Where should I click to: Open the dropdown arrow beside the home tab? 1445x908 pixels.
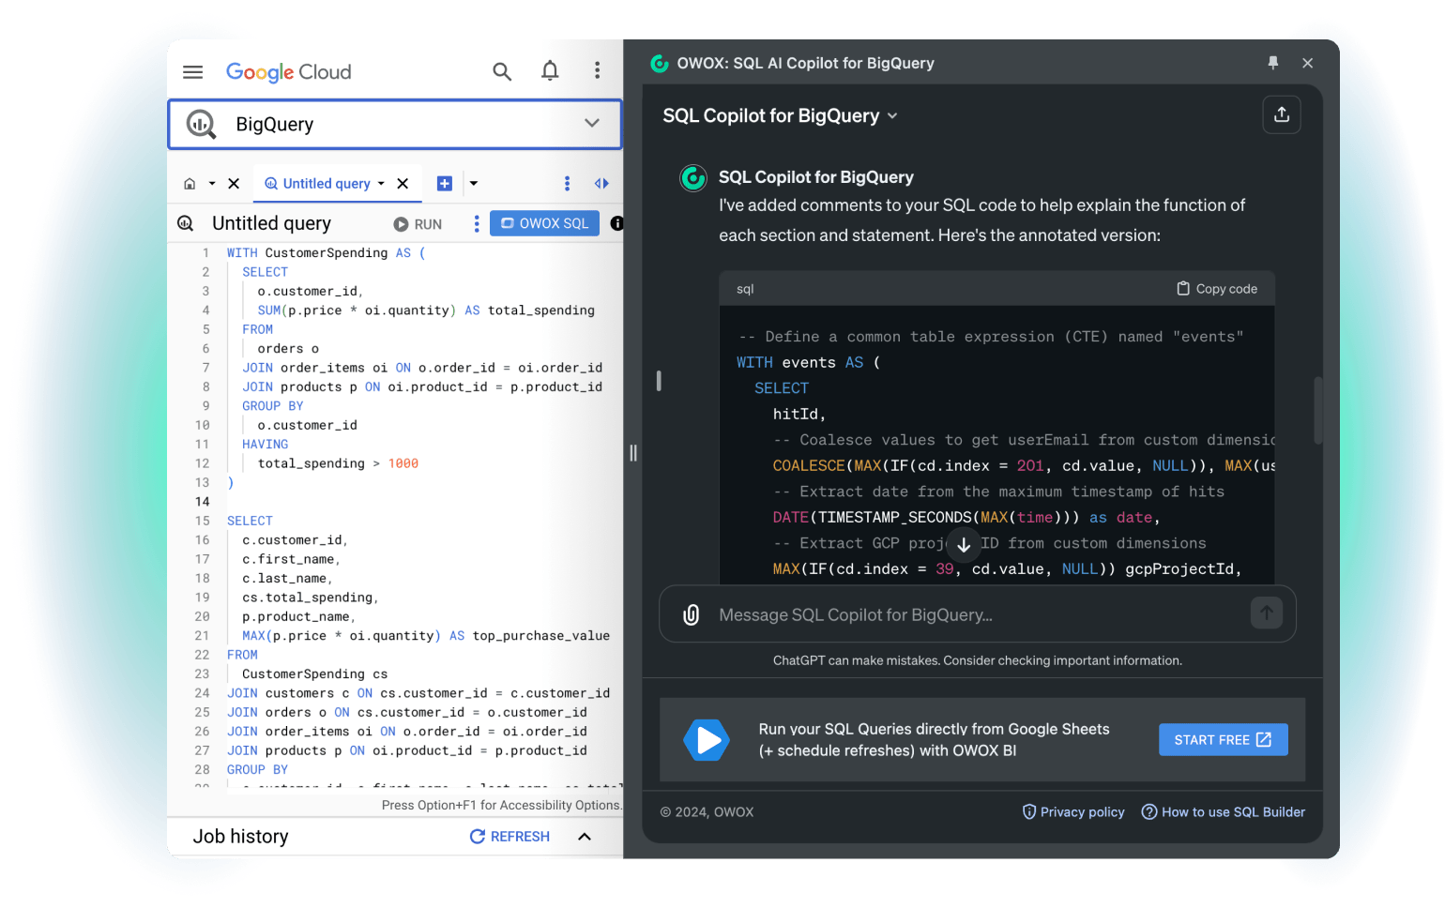[x=212, y=184]
